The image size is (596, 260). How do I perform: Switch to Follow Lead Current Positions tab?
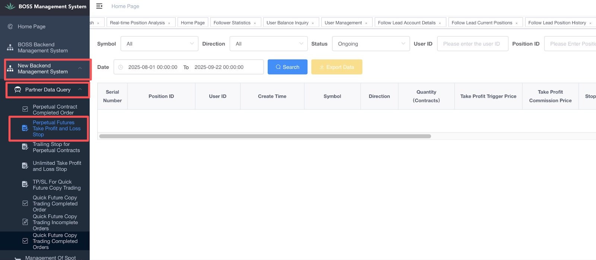(482, 23)
